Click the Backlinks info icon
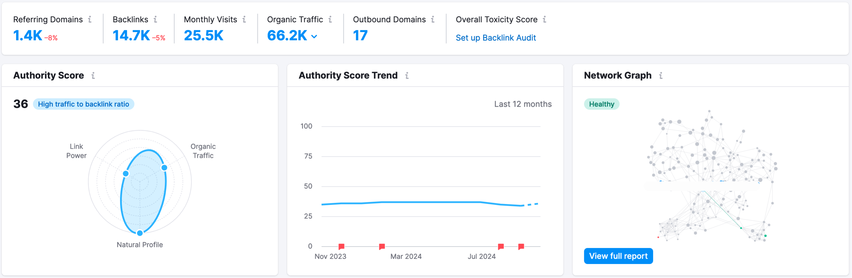The image size is (852, 278). 155,20
